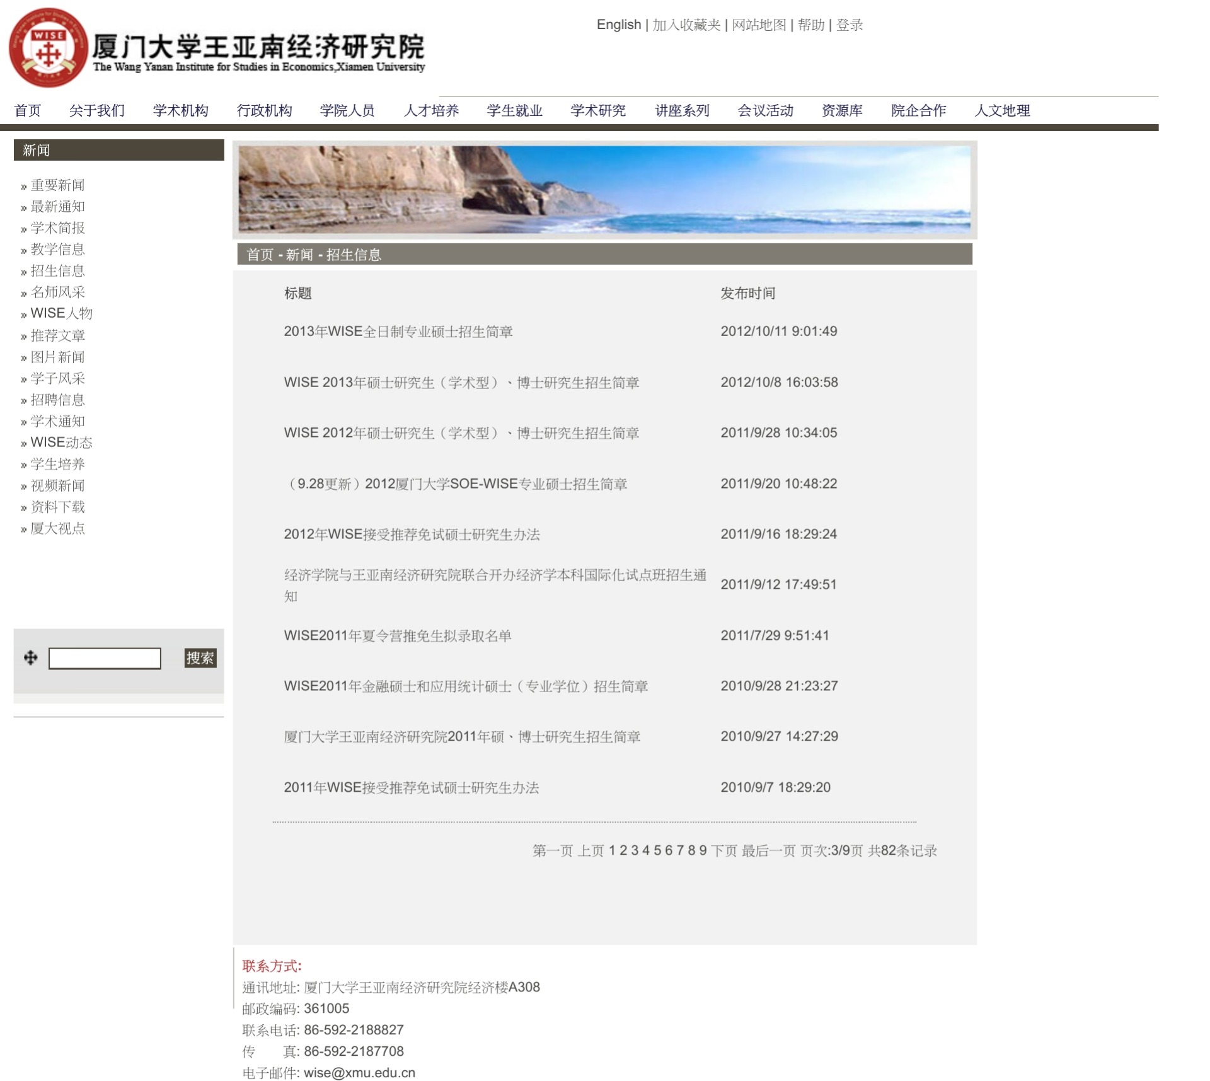Image resolution: width=1210 pixels, height=1081 pixels.
Task: Open 帮助 help link
Action: [x=811, y=25]
